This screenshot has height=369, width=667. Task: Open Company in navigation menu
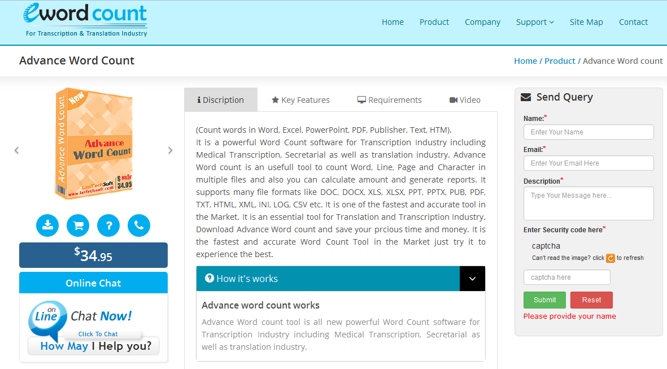(482, 22)
